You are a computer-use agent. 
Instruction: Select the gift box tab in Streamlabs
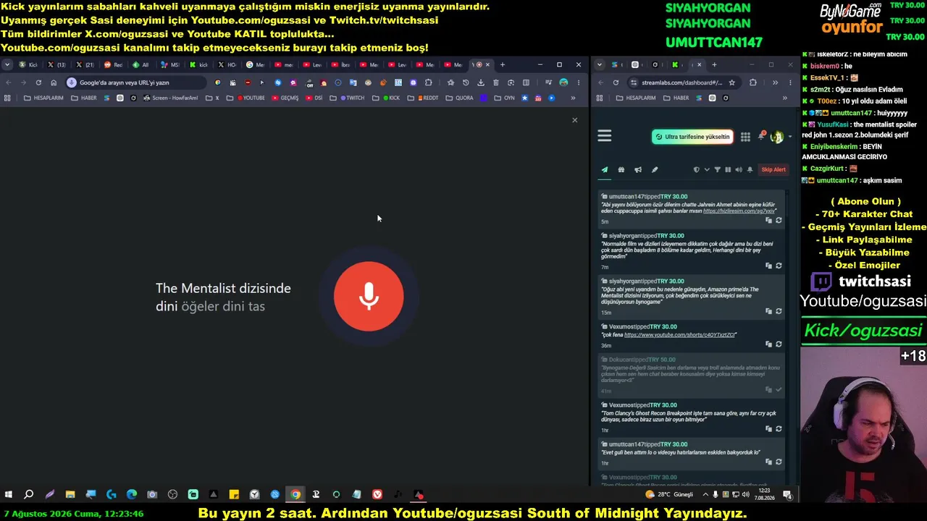point(621,170)
